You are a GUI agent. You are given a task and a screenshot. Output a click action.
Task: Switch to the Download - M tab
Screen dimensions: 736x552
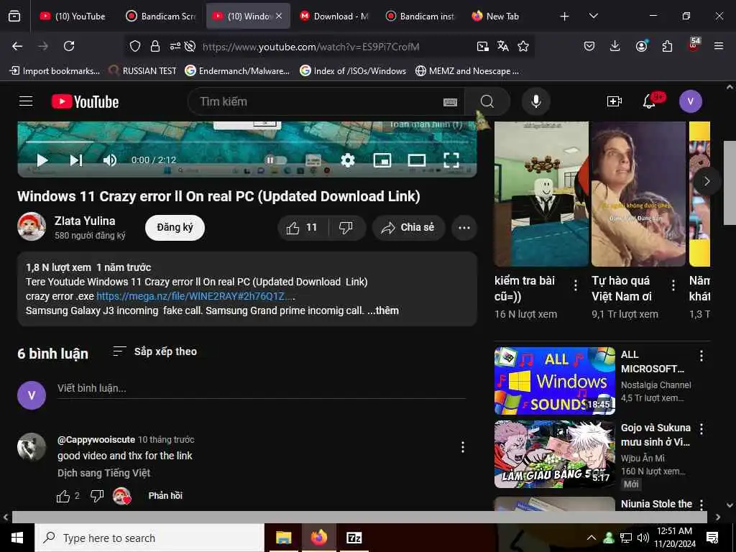tap(334, 17)
